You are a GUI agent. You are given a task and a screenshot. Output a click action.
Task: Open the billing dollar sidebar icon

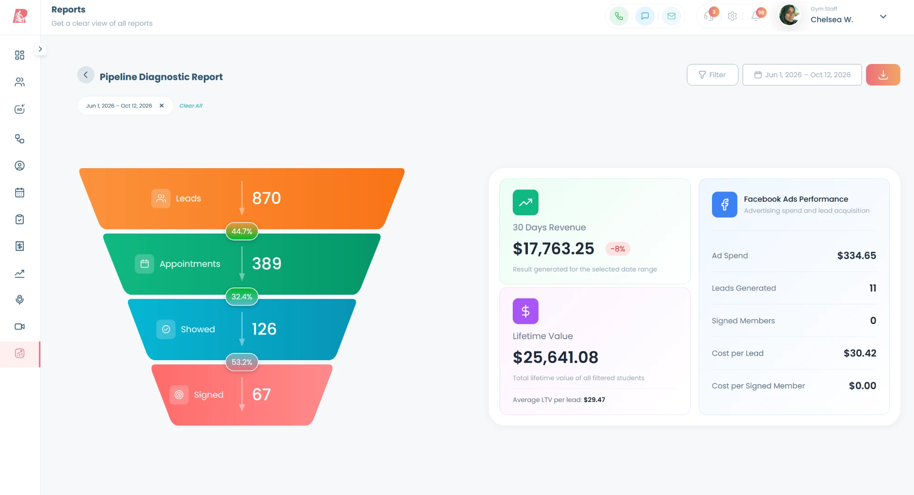coord(20,246)
